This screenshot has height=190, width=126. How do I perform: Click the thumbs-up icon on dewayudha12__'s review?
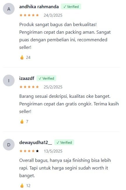(x=22, y=186)
